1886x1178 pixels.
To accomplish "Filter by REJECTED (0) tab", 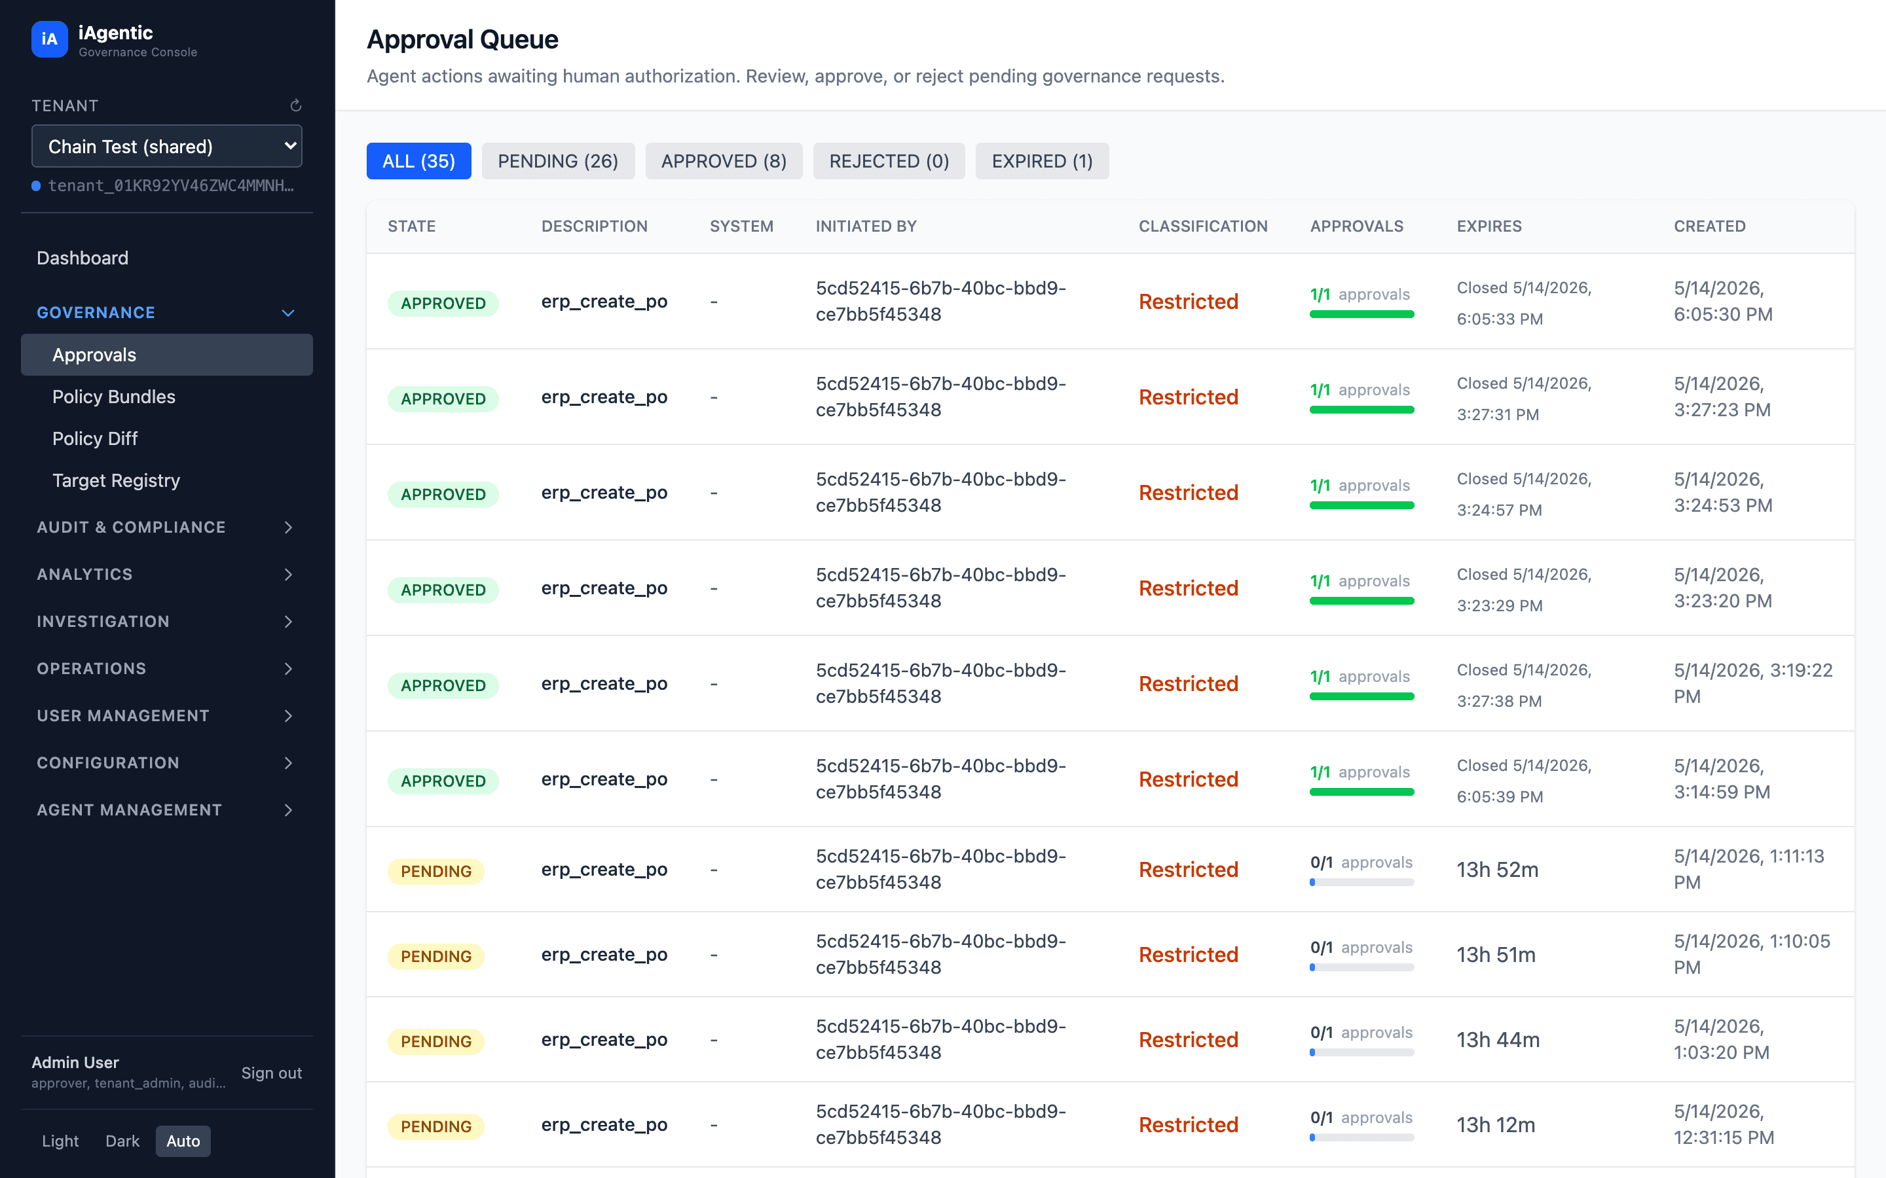I will pyautogui.click(x=889, y=161).
